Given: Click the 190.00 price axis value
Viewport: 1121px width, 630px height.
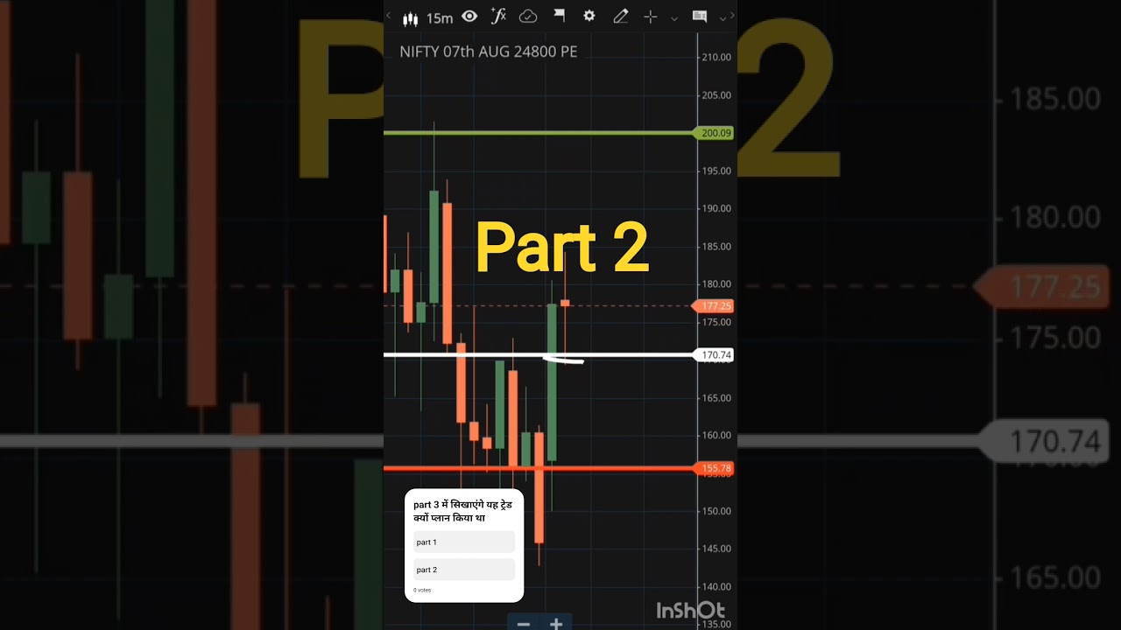Looking at the screenshot, I should point(716,209).
